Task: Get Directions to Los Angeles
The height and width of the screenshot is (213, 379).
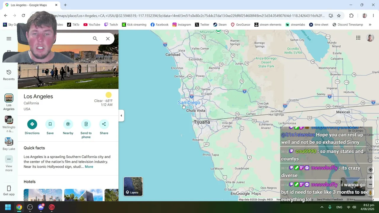Action: [32, 127]
